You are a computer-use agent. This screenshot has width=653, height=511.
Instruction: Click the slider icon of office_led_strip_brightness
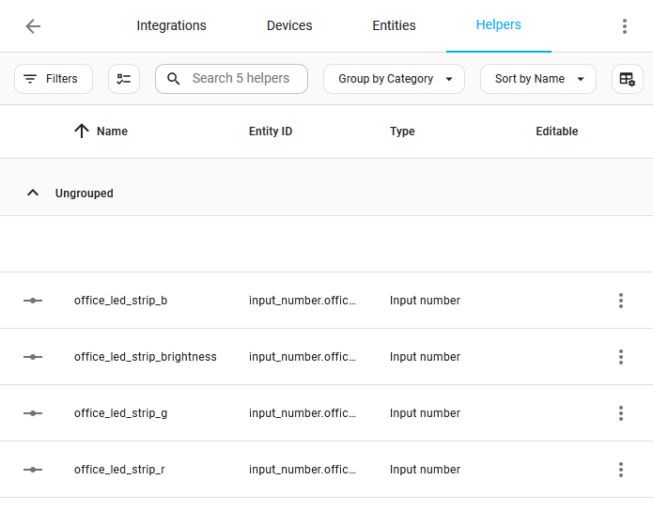[33, 357]
